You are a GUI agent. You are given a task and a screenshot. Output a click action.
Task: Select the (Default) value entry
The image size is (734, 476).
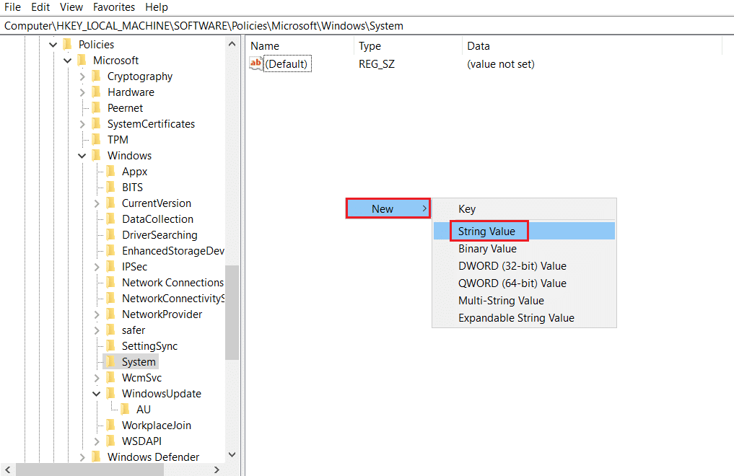pos(287,64)
